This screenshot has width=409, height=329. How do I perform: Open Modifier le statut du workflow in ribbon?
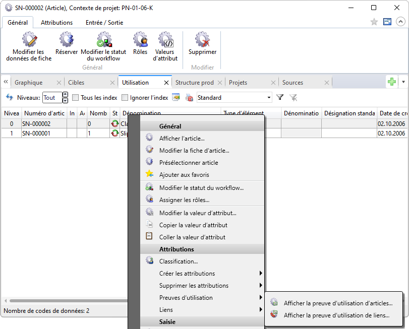(x=103, y=40)
